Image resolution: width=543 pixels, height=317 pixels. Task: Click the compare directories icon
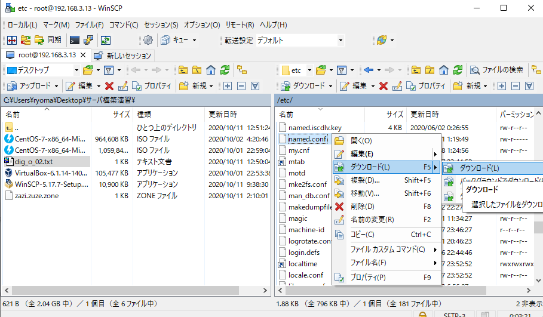26,40
